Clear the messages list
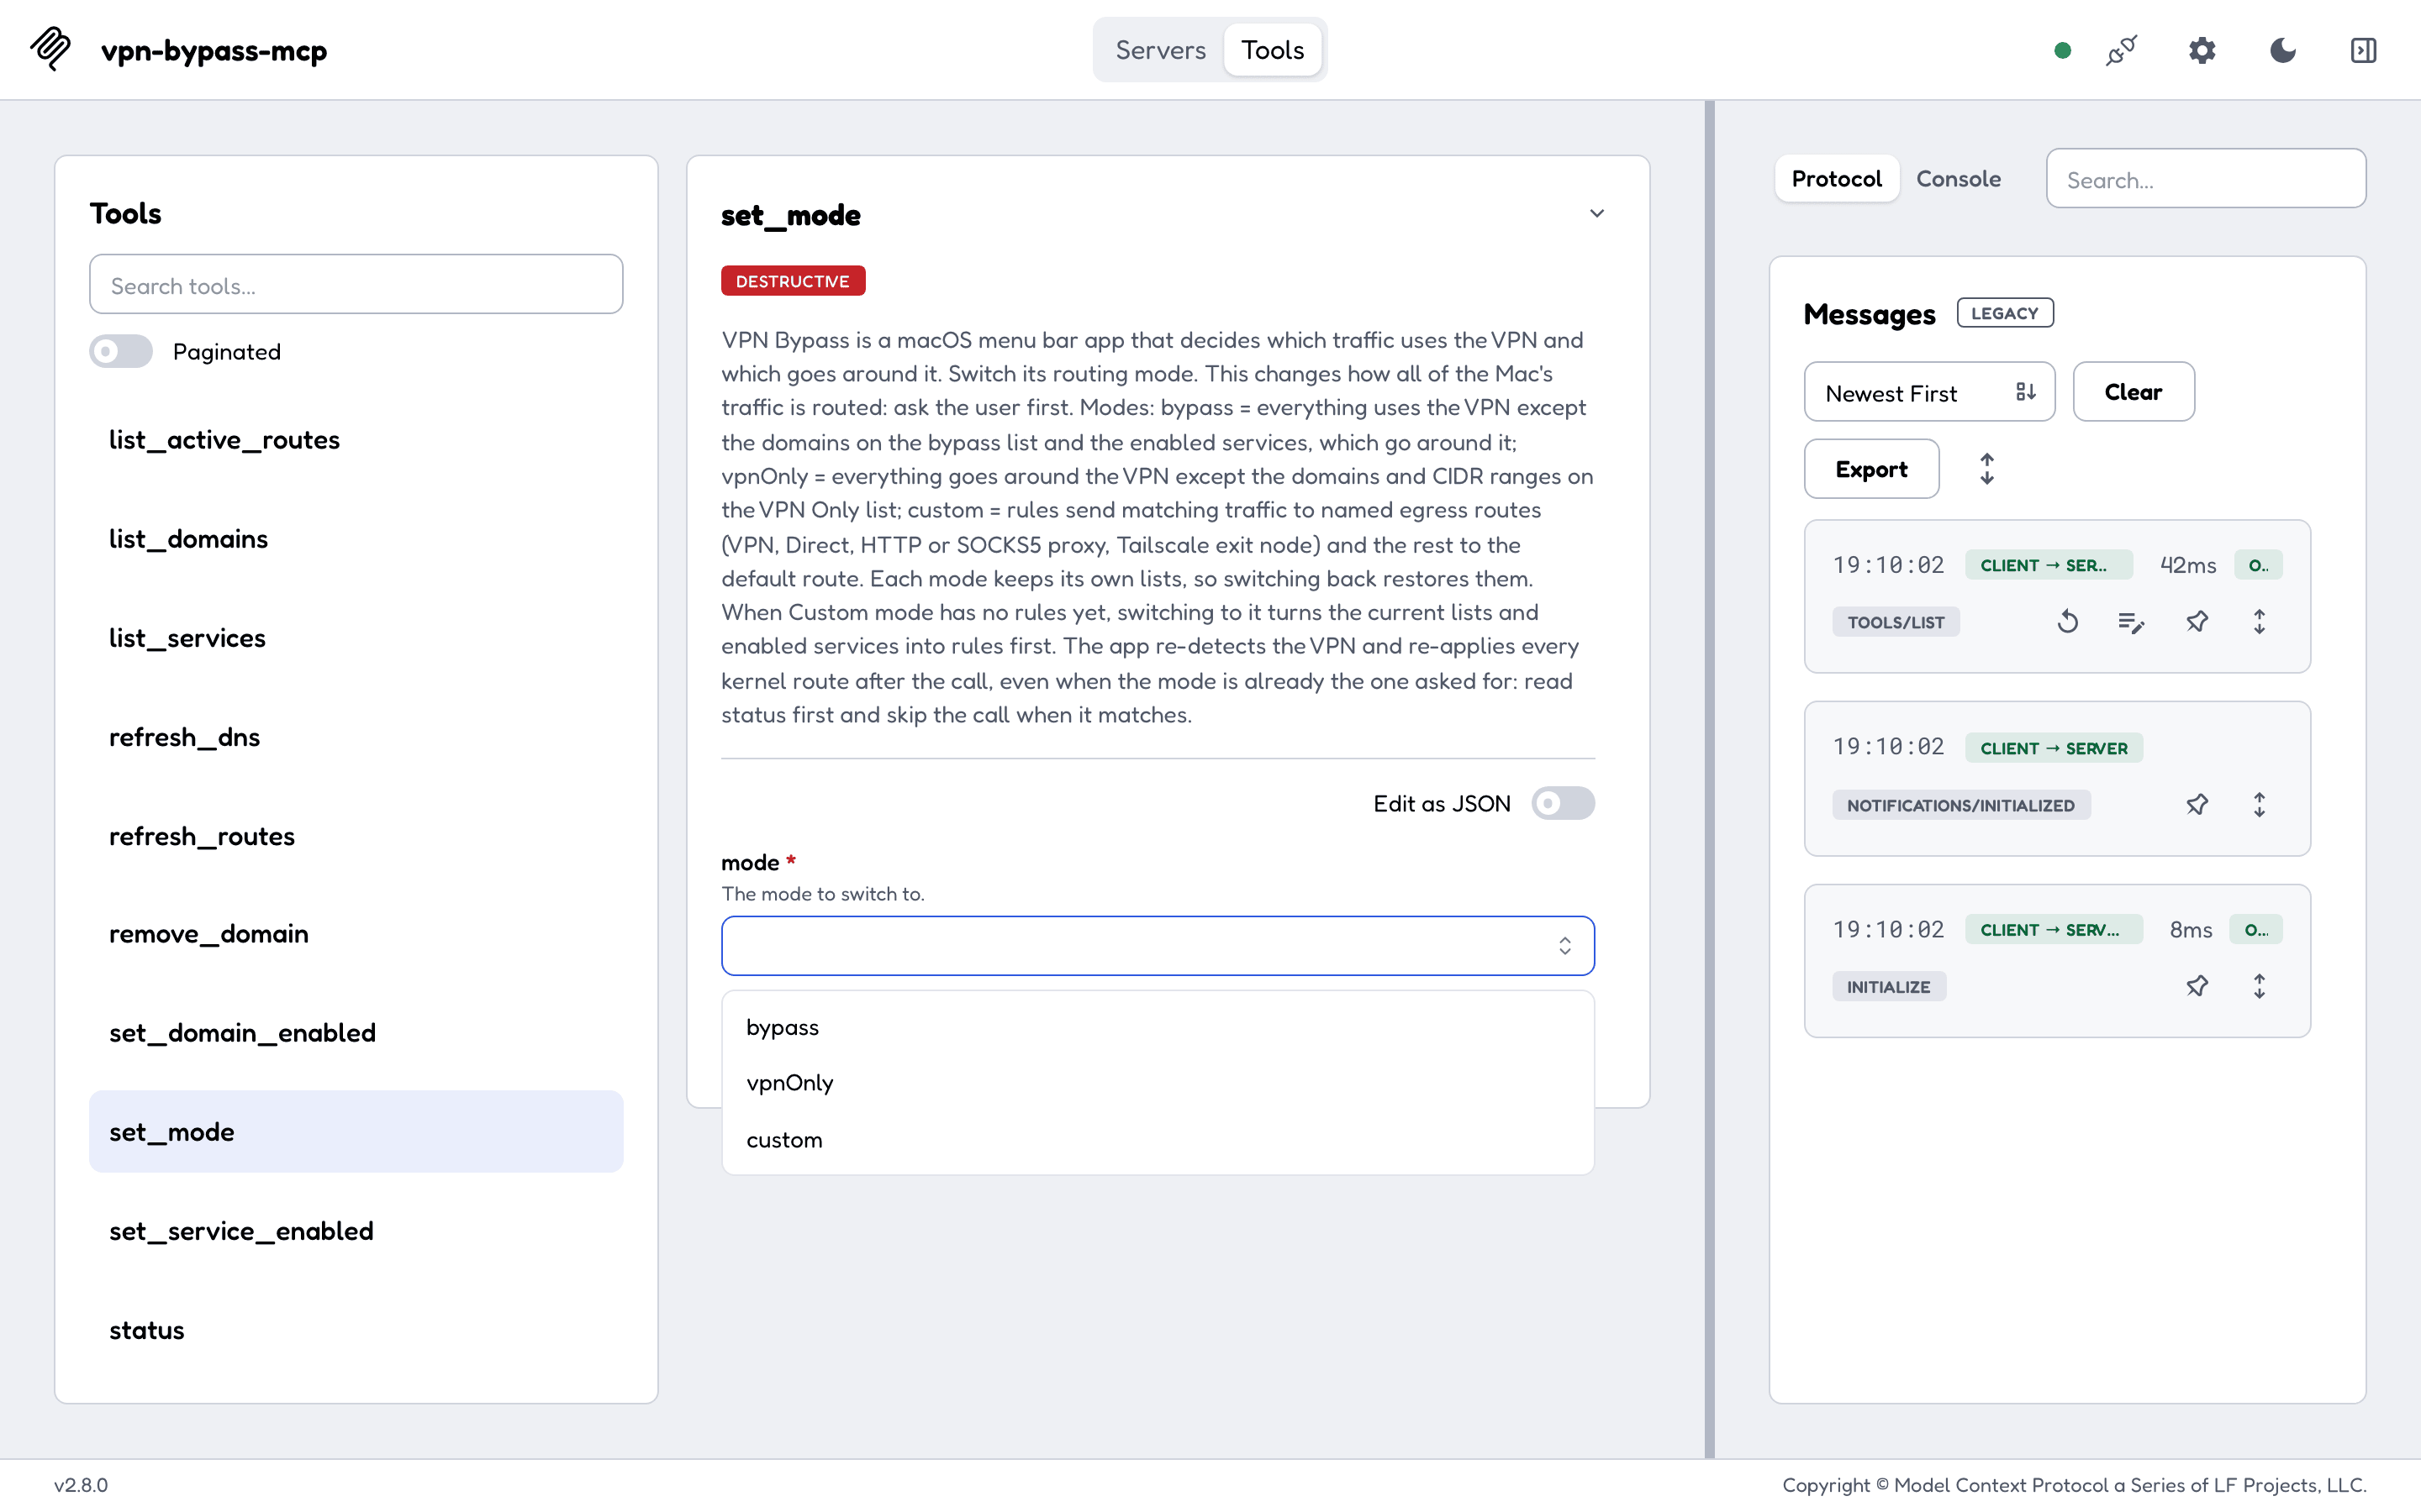 (x=2133, y=392)
